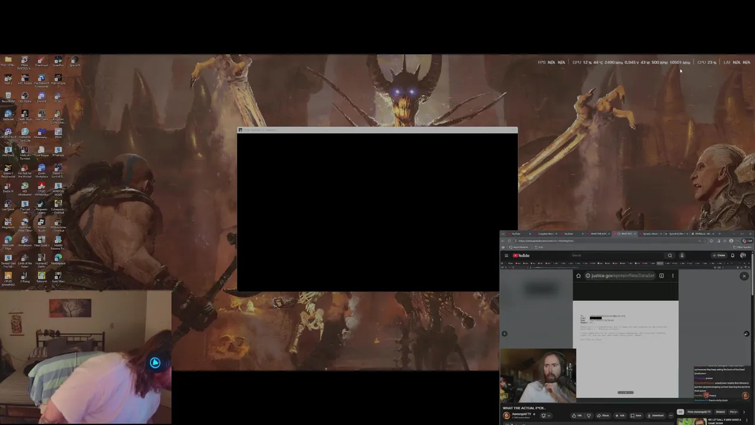Open Asmongold TV channel name link

[x=521, y=414]
